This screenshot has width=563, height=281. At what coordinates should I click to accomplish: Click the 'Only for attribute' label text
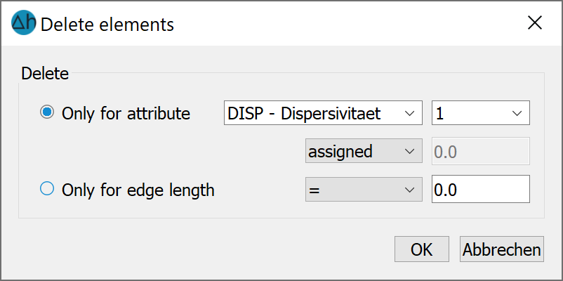(126, 114)
